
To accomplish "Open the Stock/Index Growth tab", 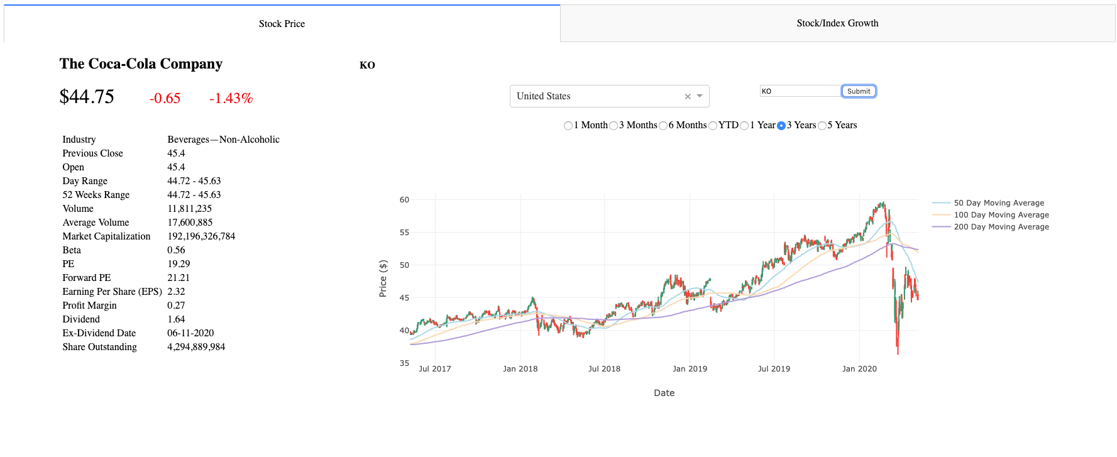I will pos(837,23).
